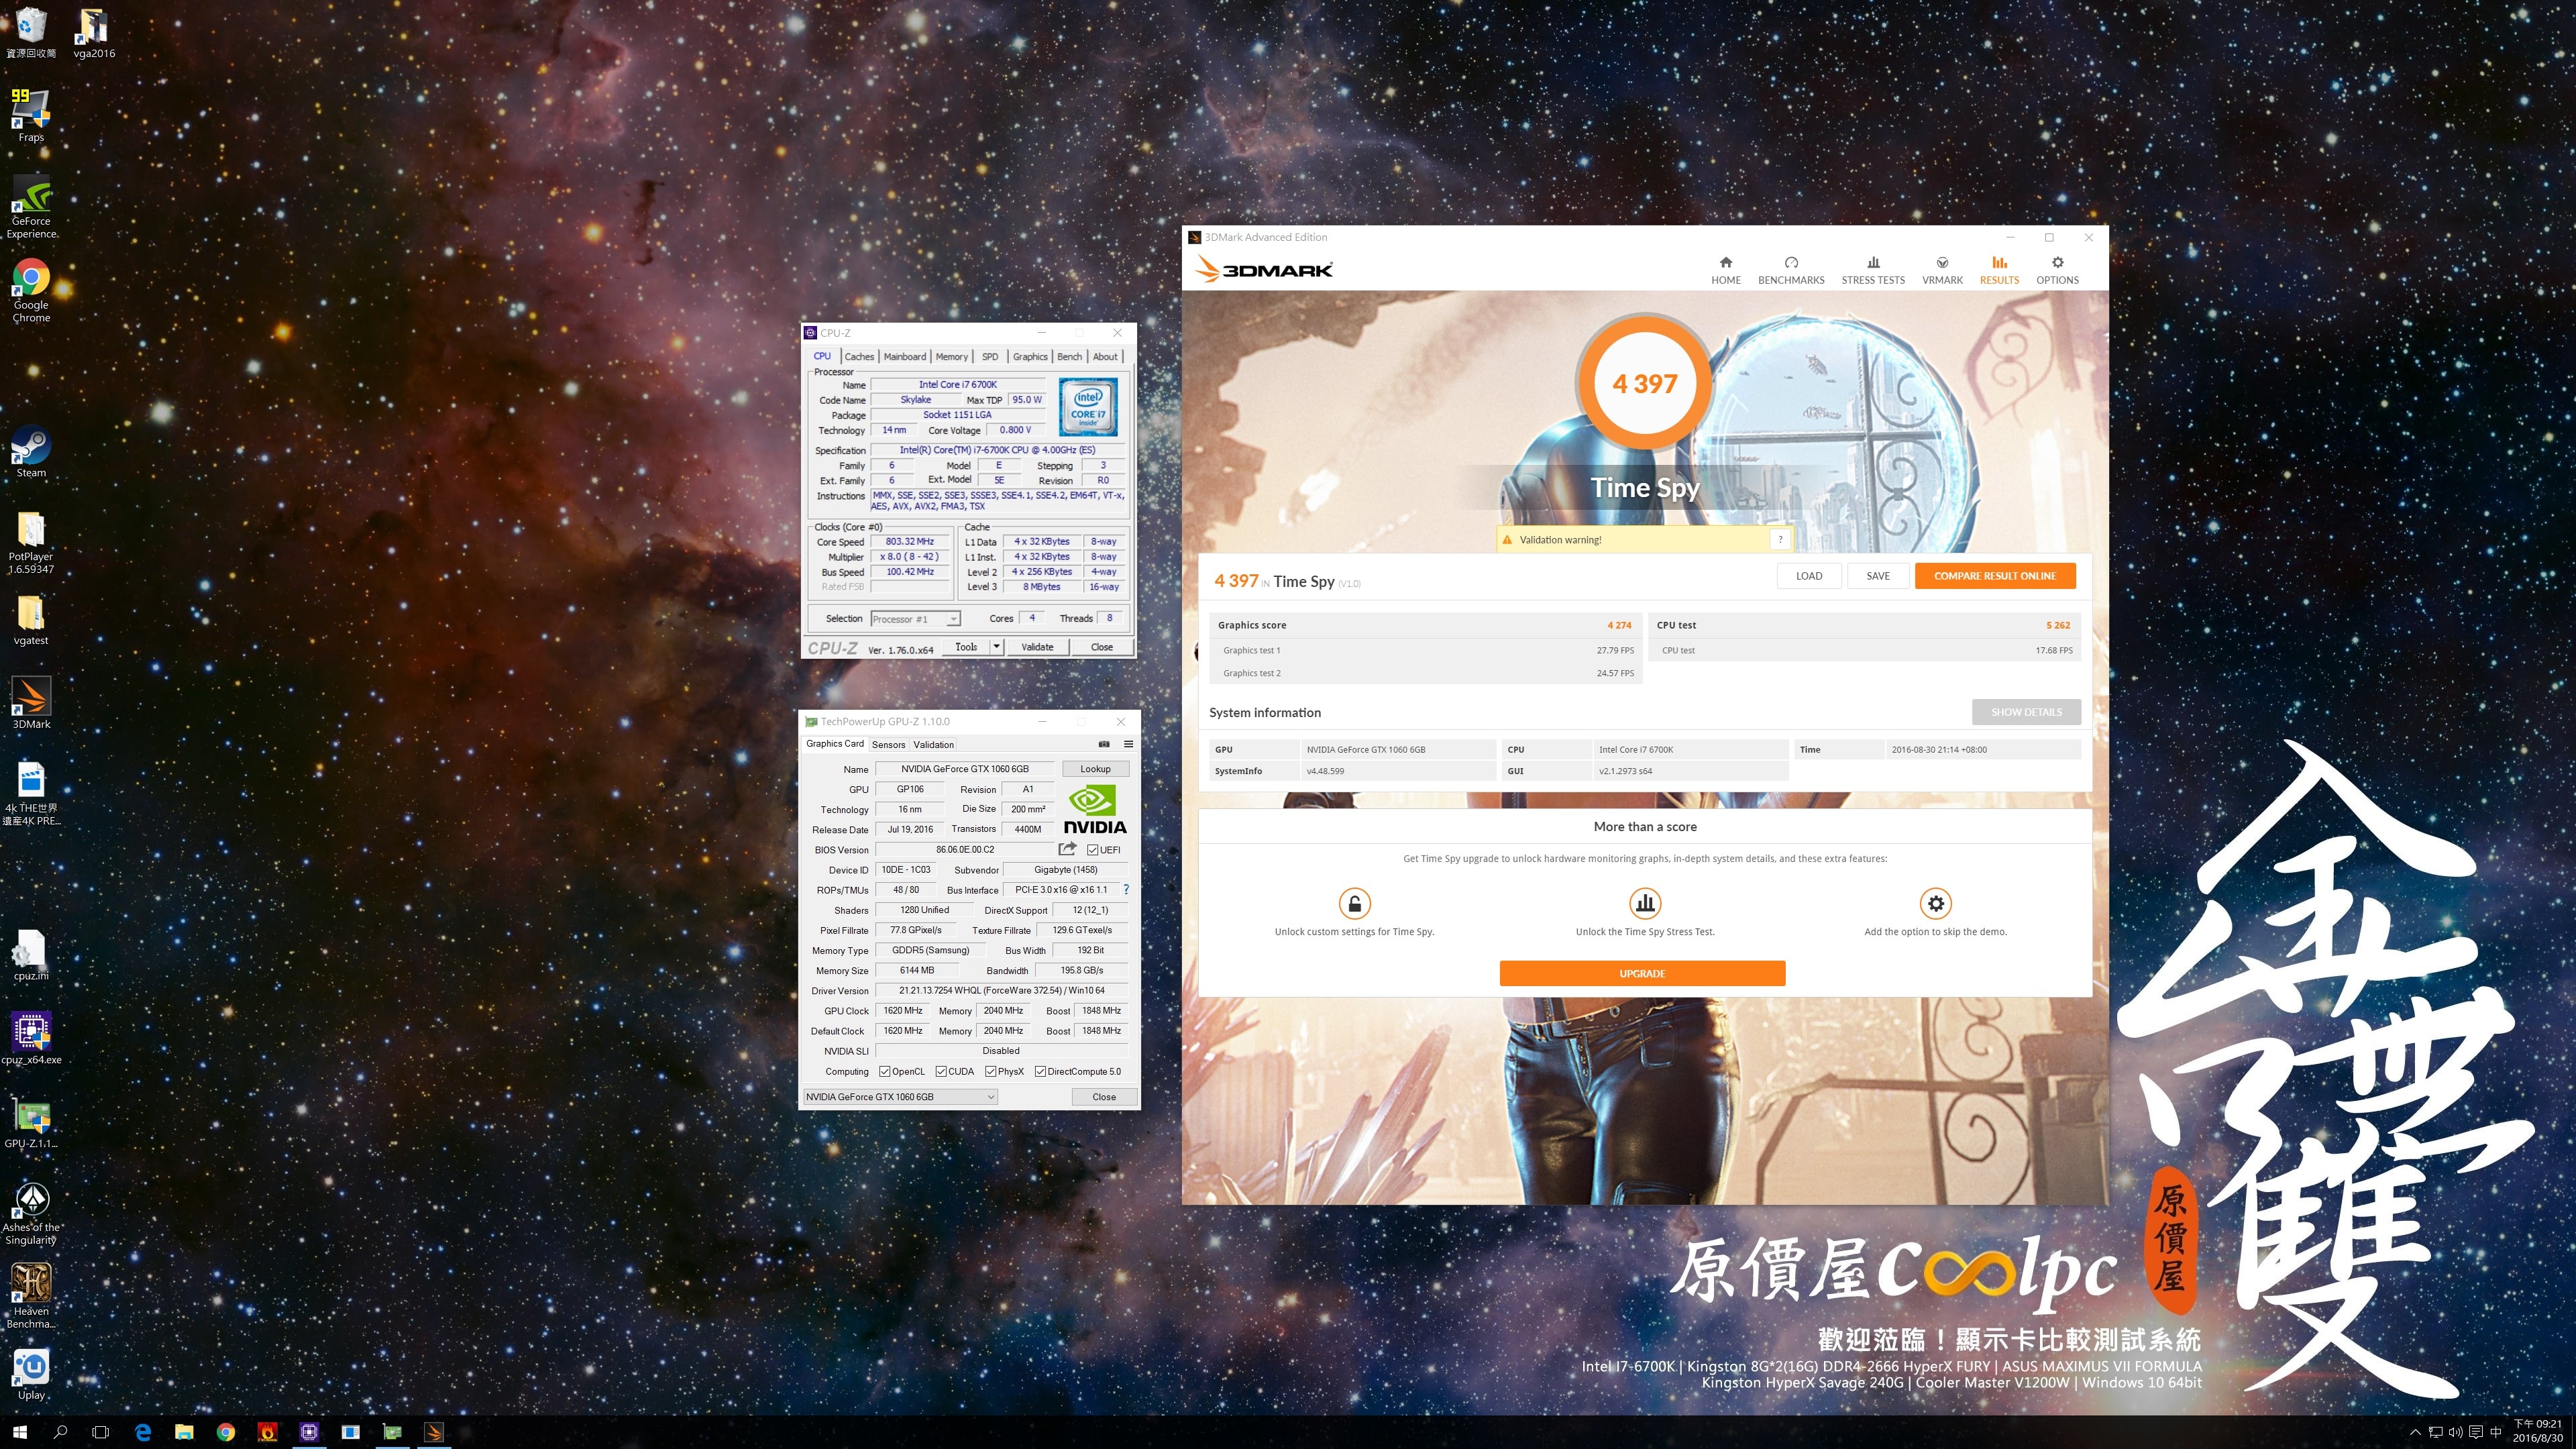Viewport: 2576px width, 1449px height.
Task: Open the CPU-Z Tools dropdown arrow
Action: click(996, 647)
